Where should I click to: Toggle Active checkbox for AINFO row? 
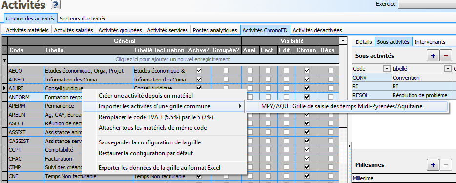199,79
